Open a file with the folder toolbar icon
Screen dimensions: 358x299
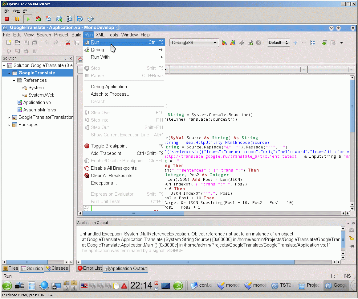point(17,43)
